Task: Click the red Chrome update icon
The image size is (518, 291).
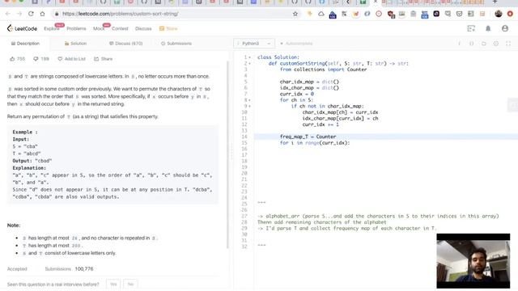Action: pos(510,14)
